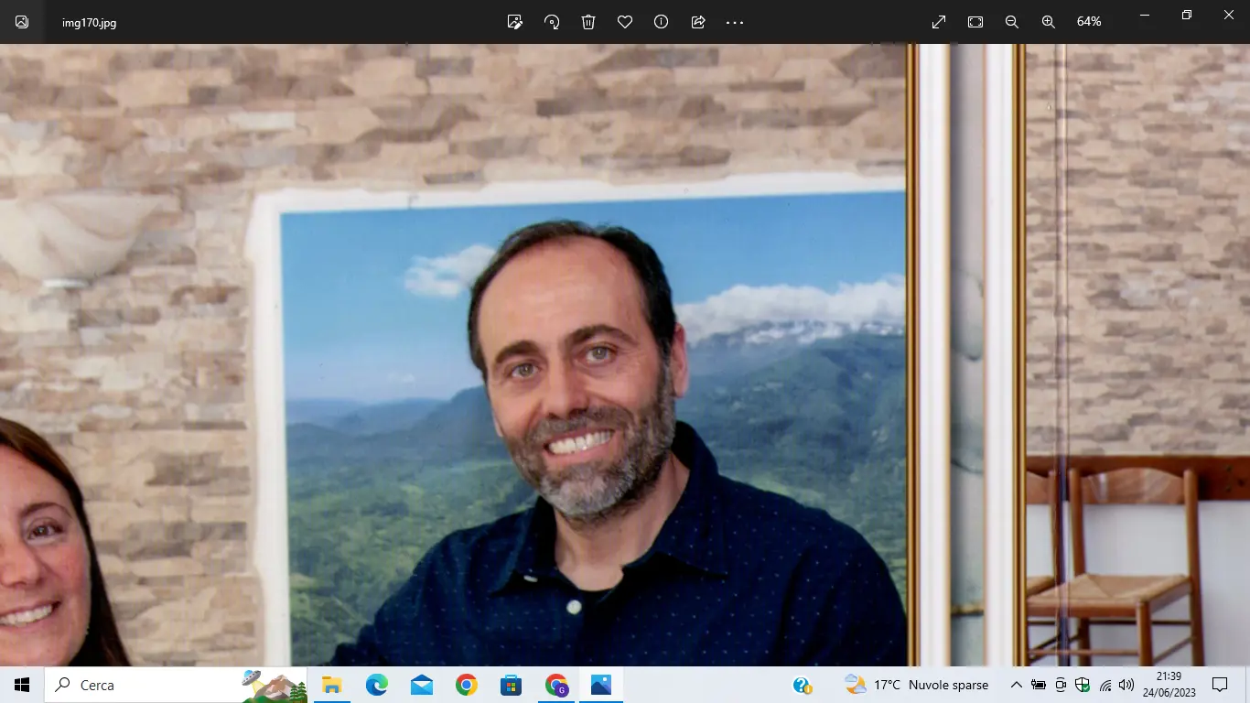Enter full screen view
Image resolution: width=1250 pixels, height=703 pixels.
(939, 22)
